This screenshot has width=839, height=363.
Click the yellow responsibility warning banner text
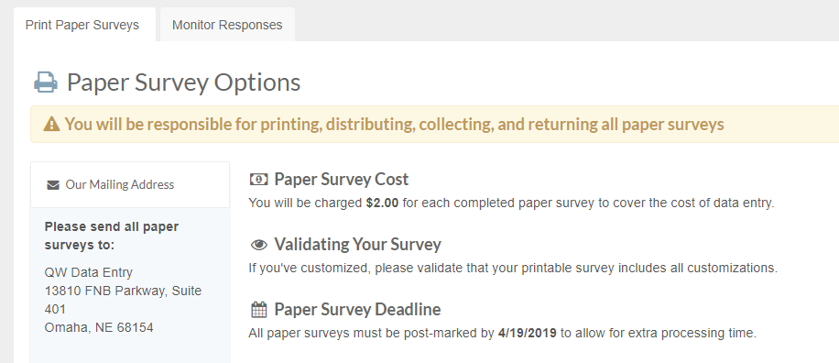(395, 125)
